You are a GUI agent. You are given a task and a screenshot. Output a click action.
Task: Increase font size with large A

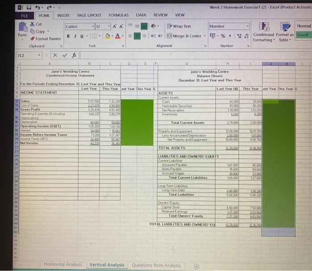pyautogui.click(x=115, y=26)
